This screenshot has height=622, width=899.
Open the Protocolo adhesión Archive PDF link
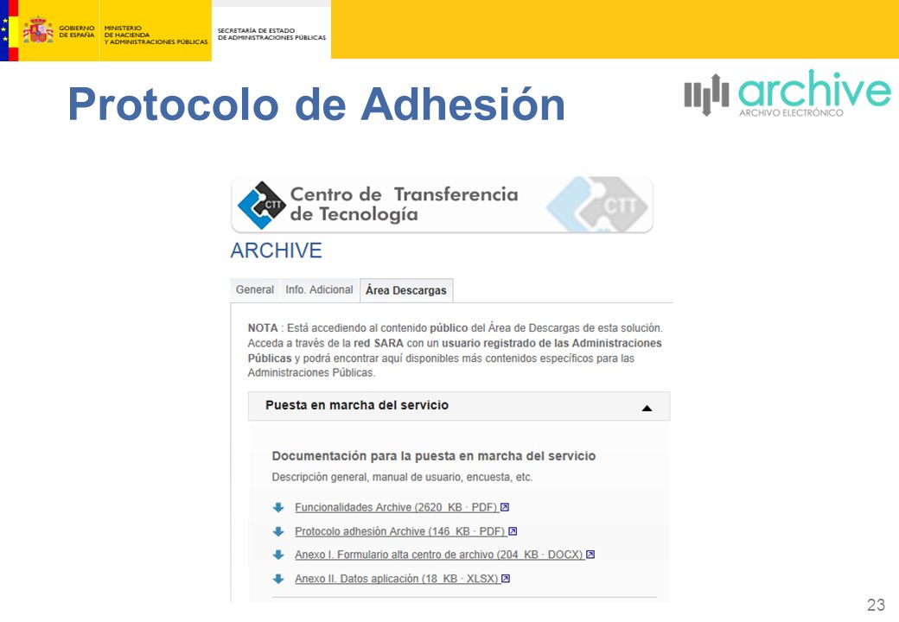pos(400,531)
